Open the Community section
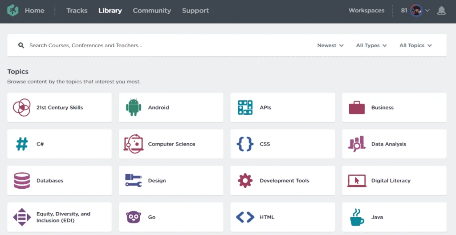This screenshot has width=456, height=235. pyautogui.click(x=152, y=11)
